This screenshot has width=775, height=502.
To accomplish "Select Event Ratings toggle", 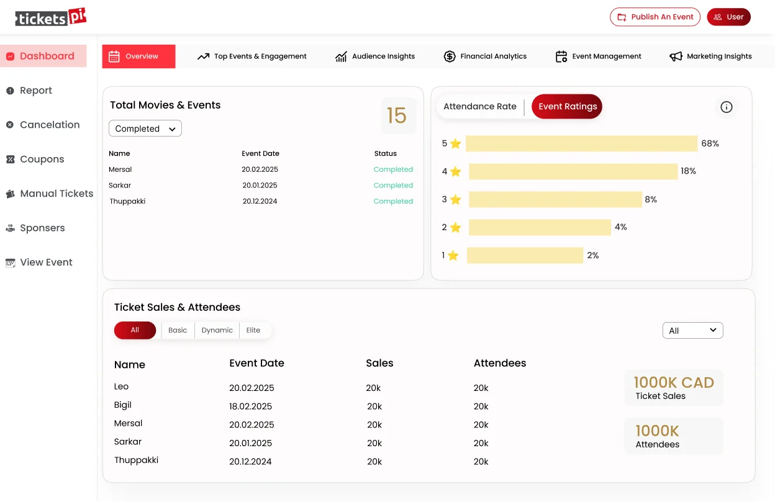I will [567, 107].
